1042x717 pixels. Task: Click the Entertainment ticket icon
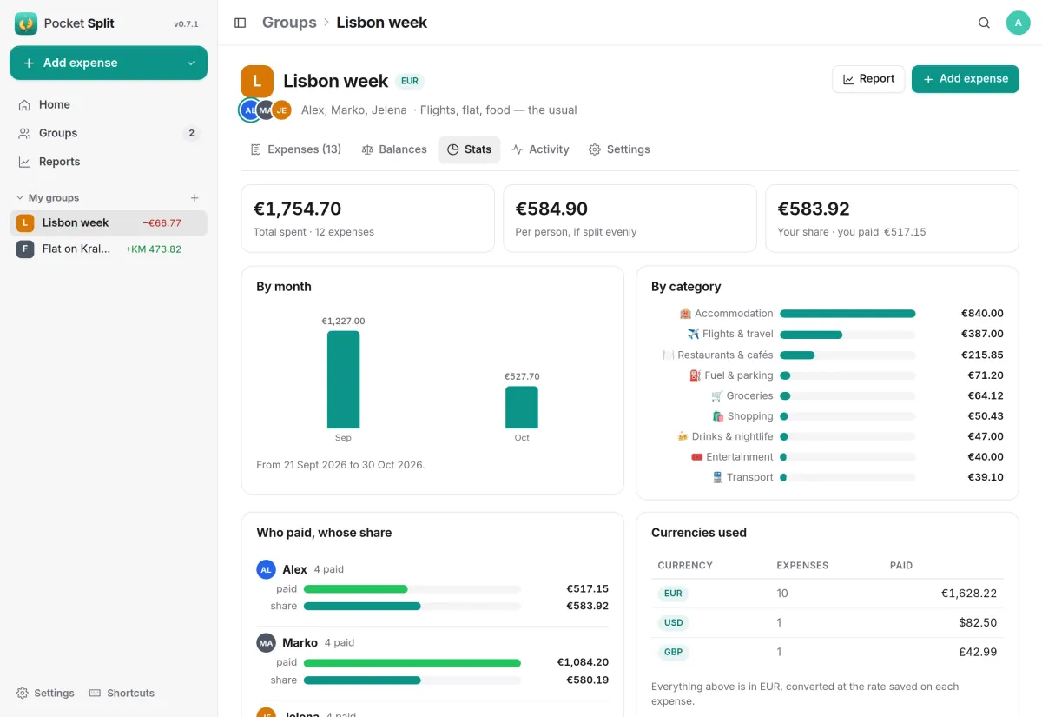point(696,457)
